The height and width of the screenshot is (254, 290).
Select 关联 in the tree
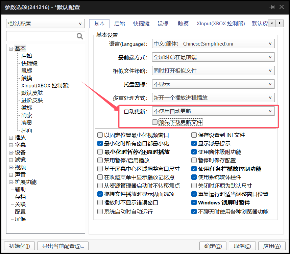coord(20,204)
